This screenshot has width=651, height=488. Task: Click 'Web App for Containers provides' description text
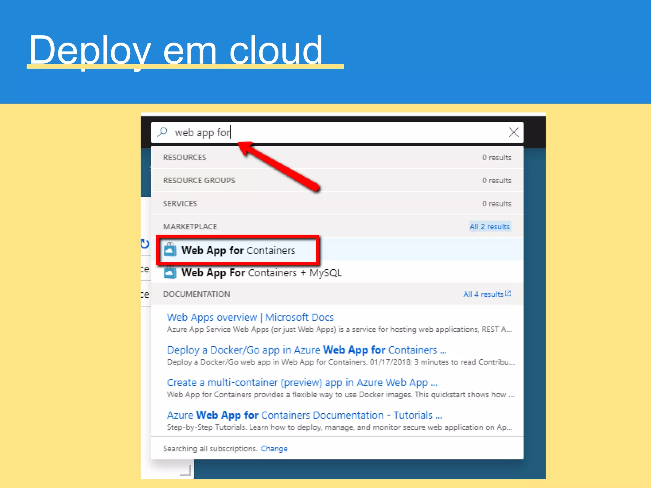pyautogui.click(x=340, y=394)
